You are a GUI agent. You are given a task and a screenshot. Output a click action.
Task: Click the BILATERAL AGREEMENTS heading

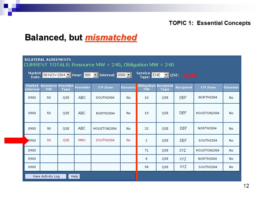[48, 60]
